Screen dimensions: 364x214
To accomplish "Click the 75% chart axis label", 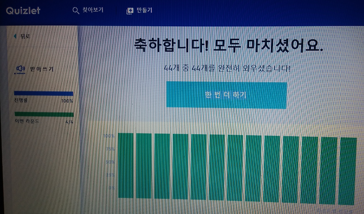I will click(110, 149).
